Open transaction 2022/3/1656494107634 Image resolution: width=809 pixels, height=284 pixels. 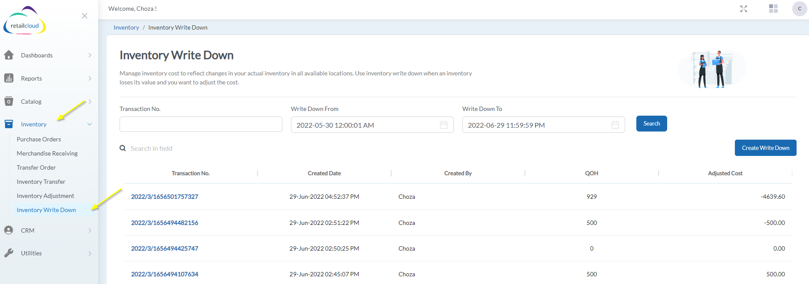click(165, 274)
